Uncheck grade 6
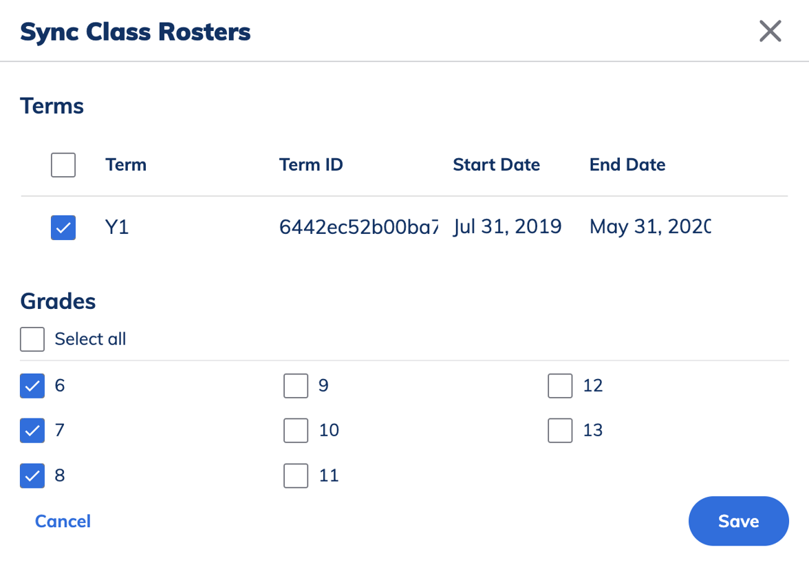Viewport: 809px width, 567px height. pos(32,385)
